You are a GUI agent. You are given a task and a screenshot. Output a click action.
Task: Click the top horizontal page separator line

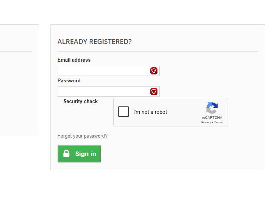133,13
